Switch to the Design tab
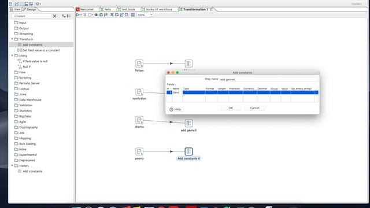 29,9
